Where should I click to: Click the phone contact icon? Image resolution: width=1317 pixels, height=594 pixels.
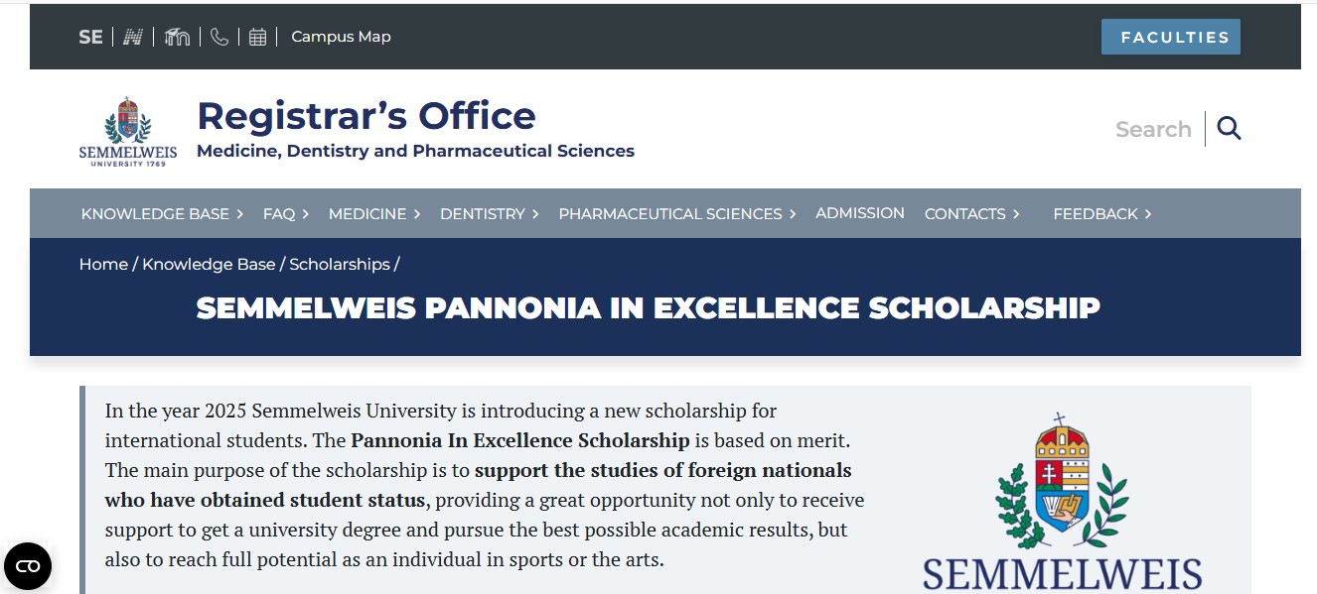coord(219,37)
